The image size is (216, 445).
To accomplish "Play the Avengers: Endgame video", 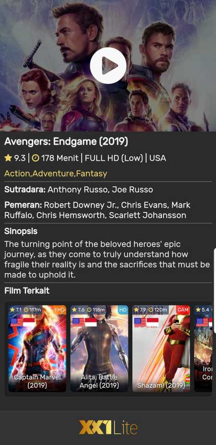I will (x=108, y=65).
